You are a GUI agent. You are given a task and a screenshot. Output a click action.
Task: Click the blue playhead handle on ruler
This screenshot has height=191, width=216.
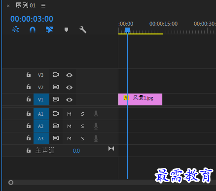(x=127, y=30)
